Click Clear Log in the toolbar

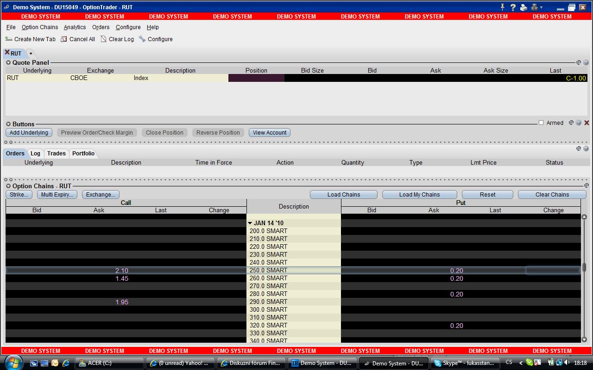(117, 39)
